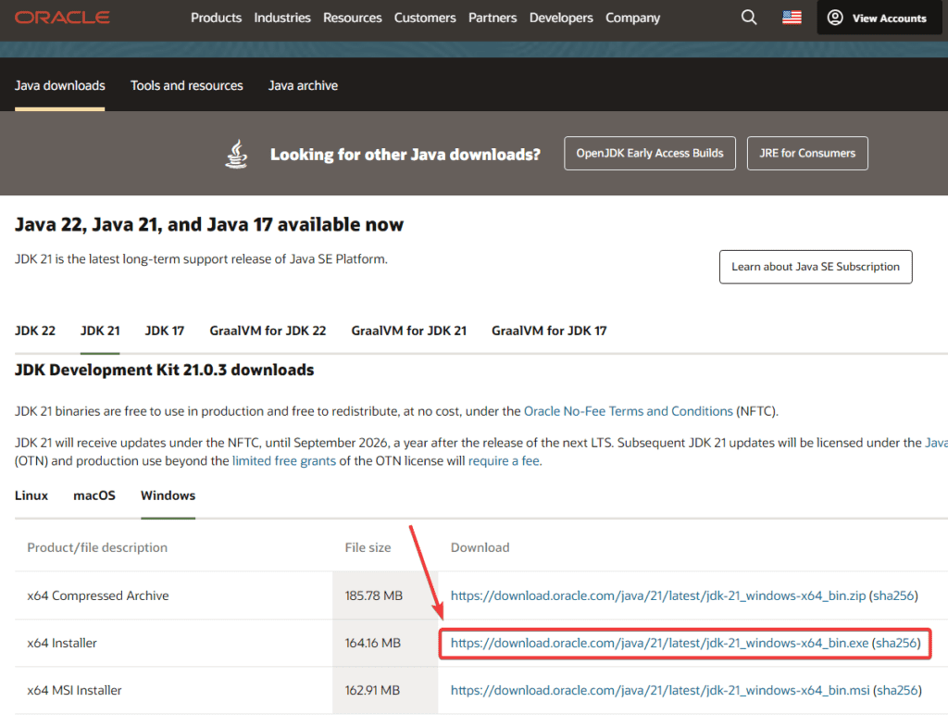Click sha256 link for MSI installer
Image resolution: width=948 pixels, height=727 pixels.
pos(897,690)
